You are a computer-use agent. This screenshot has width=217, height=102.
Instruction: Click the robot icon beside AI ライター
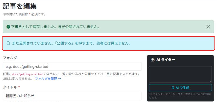coord(152,60)
